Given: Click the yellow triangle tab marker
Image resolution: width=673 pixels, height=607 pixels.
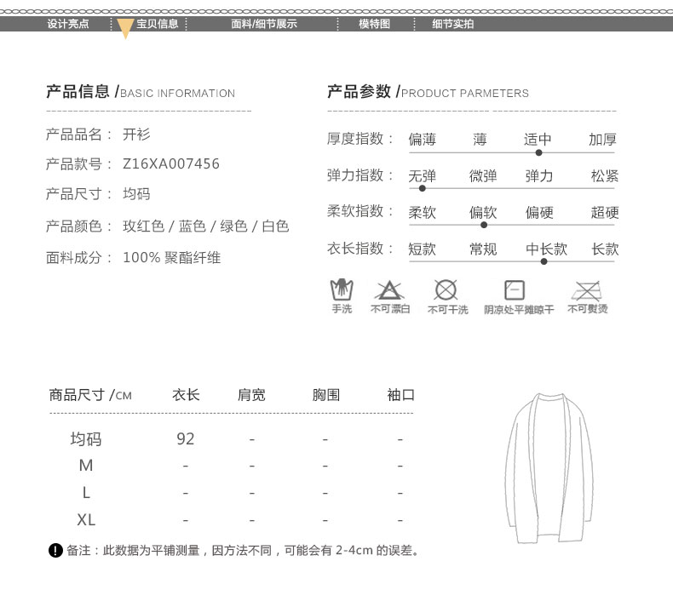Looking at the screenshot, I should [125, 28].
